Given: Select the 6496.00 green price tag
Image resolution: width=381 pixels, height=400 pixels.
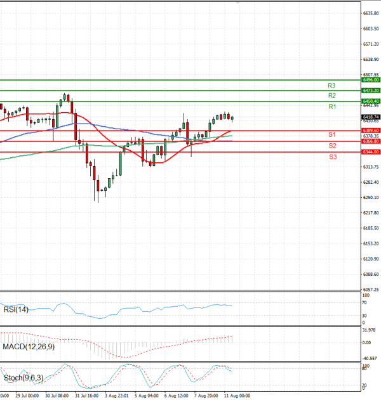Looking at the screenshot, I should tap(371, 81).
